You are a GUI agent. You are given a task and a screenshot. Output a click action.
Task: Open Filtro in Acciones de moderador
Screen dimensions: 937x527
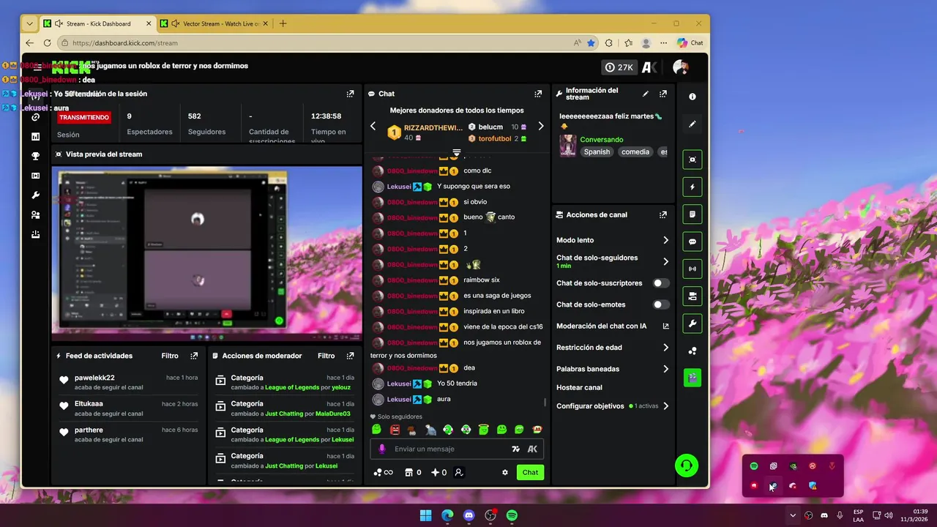pos(326,356)
